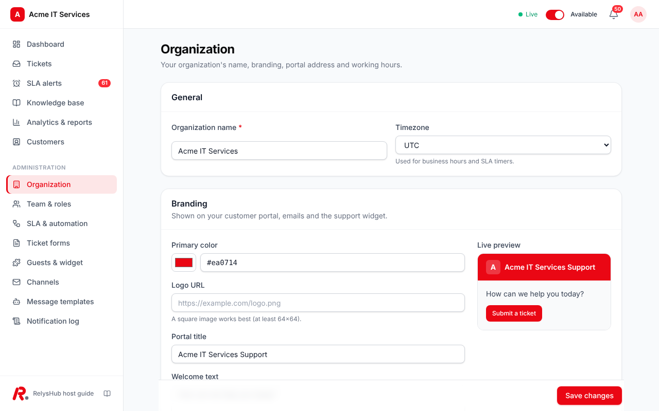Click the green Live status indicator
659x411 pixels.
(528, 14)
